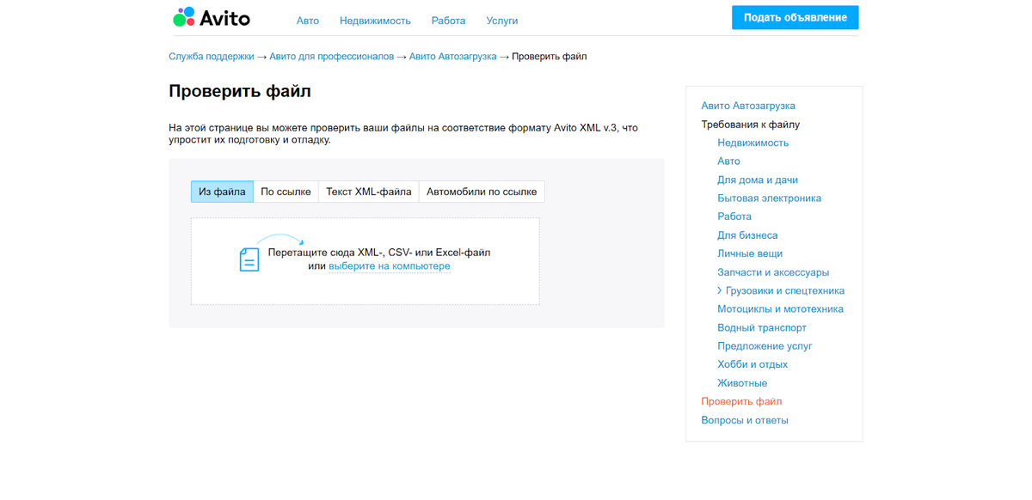Expand the Грузовики и спецтехника chevron

coord(720,290)
